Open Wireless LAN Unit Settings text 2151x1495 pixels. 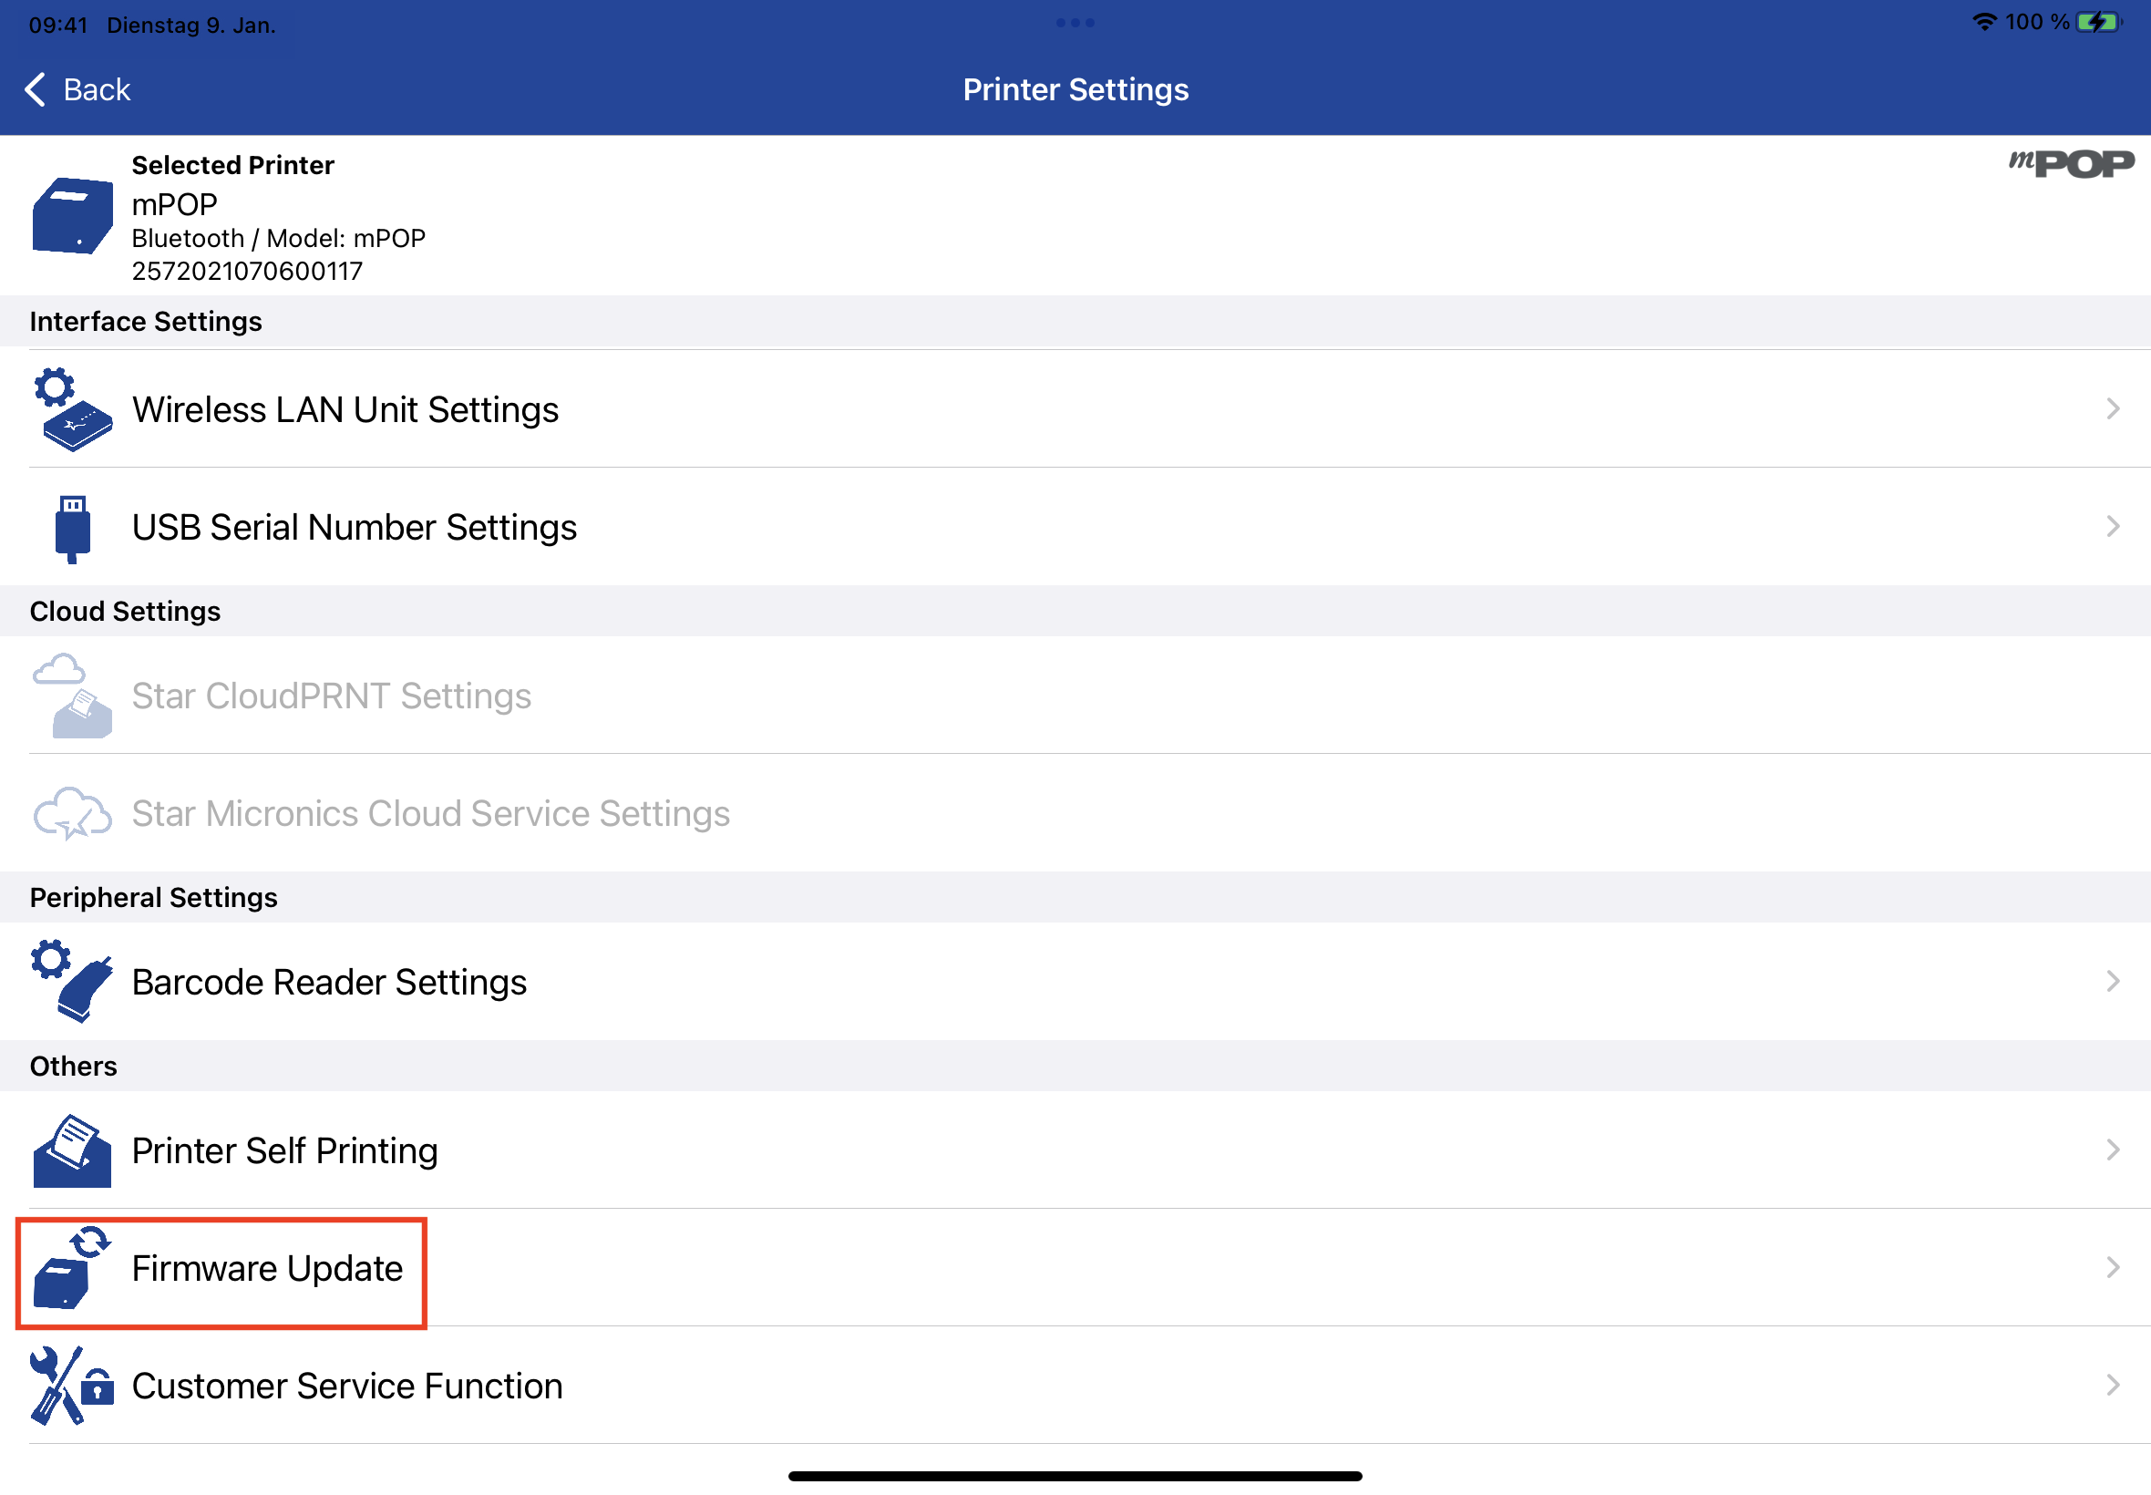pyautogui.click(x=345, y=409)
